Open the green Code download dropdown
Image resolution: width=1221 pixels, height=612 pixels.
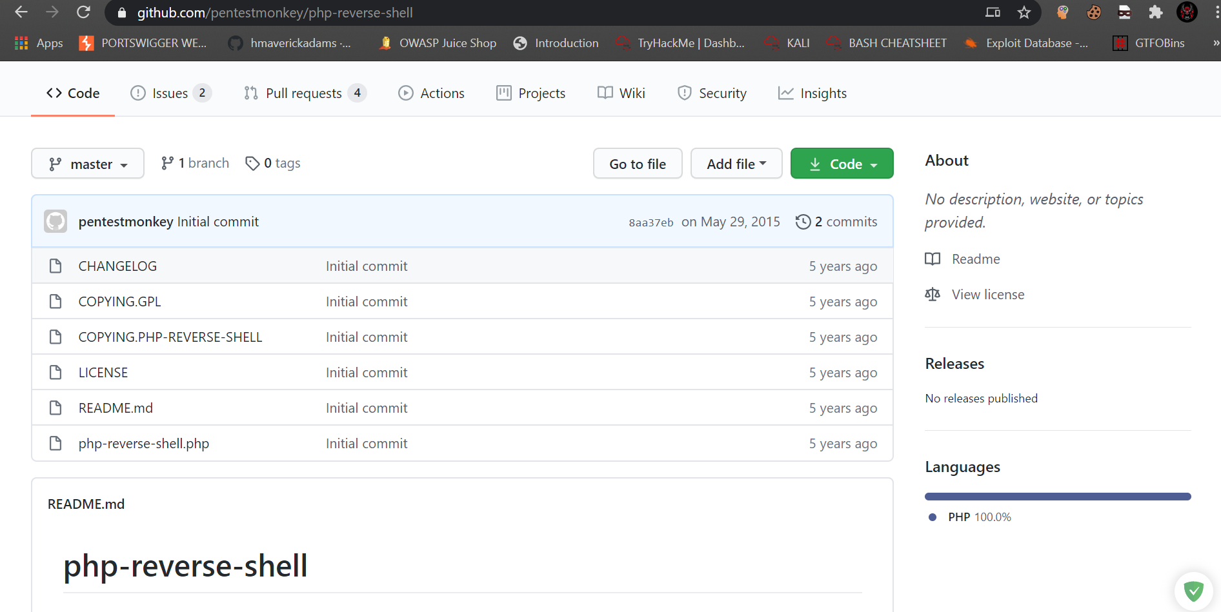coord(842,164)
